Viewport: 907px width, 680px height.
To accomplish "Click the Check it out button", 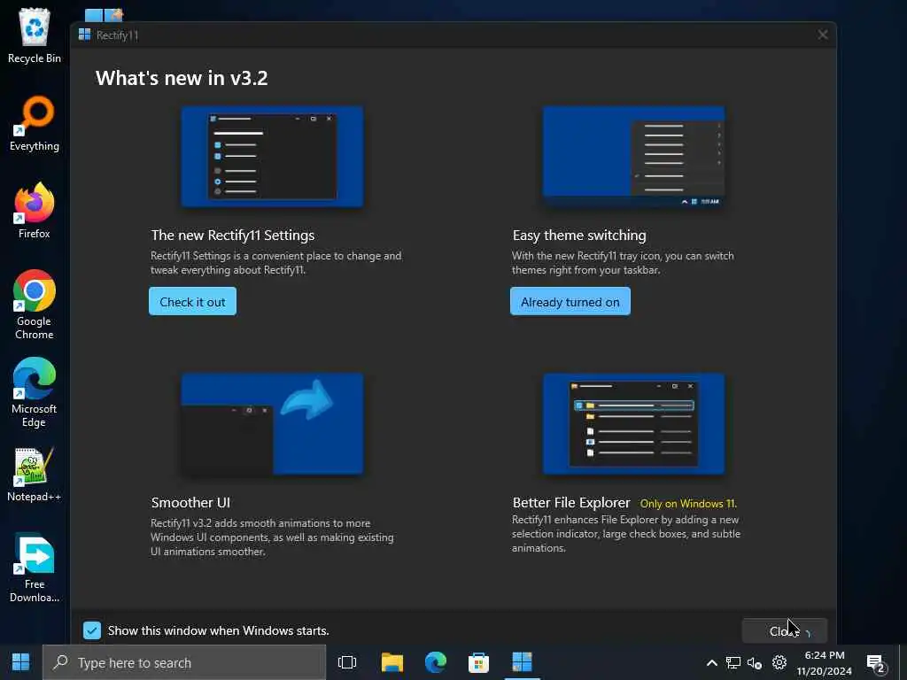I will click(x=192, y=301).
